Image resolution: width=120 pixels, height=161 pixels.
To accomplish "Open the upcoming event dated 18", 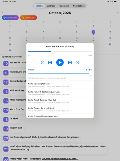I will click(x=11, y=119).
